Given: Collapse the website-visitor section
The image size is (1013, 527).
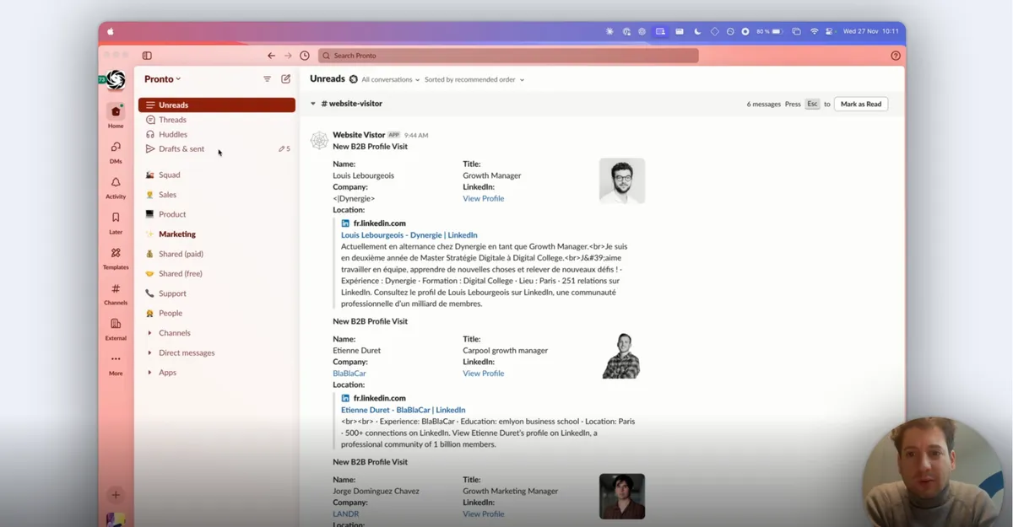Looking at the screenshot, I should pyautogui.click(x=313, y=104).
